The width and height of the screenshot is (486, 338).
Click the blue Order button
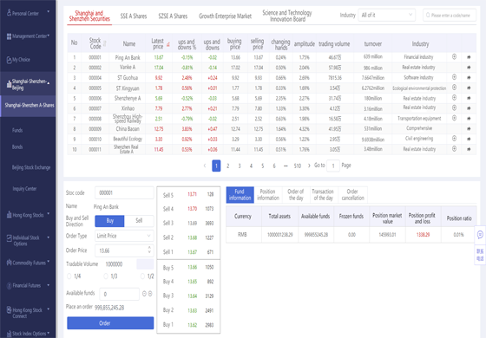(110, 322)
